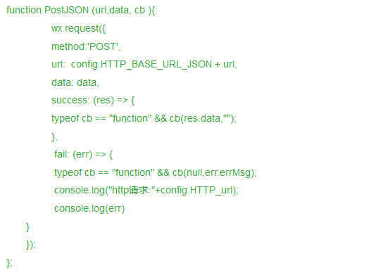Click the final }; closing the function
The width and height of the screenshot is (371, 275).
[9, 263]
